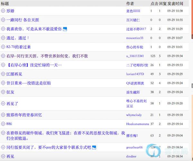This screenshot has width=193, height=161.
Task: Click the smiley icon next to 再见了
Action: click(3, 104)
